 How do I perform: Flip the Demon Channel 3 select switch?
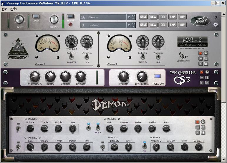point(18,147)
